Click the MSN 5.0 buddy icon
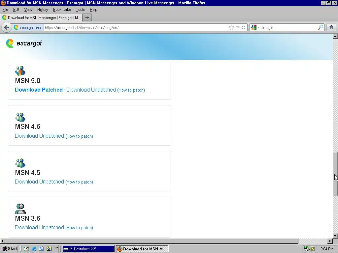The image size is (338, 253). point(20,71)
